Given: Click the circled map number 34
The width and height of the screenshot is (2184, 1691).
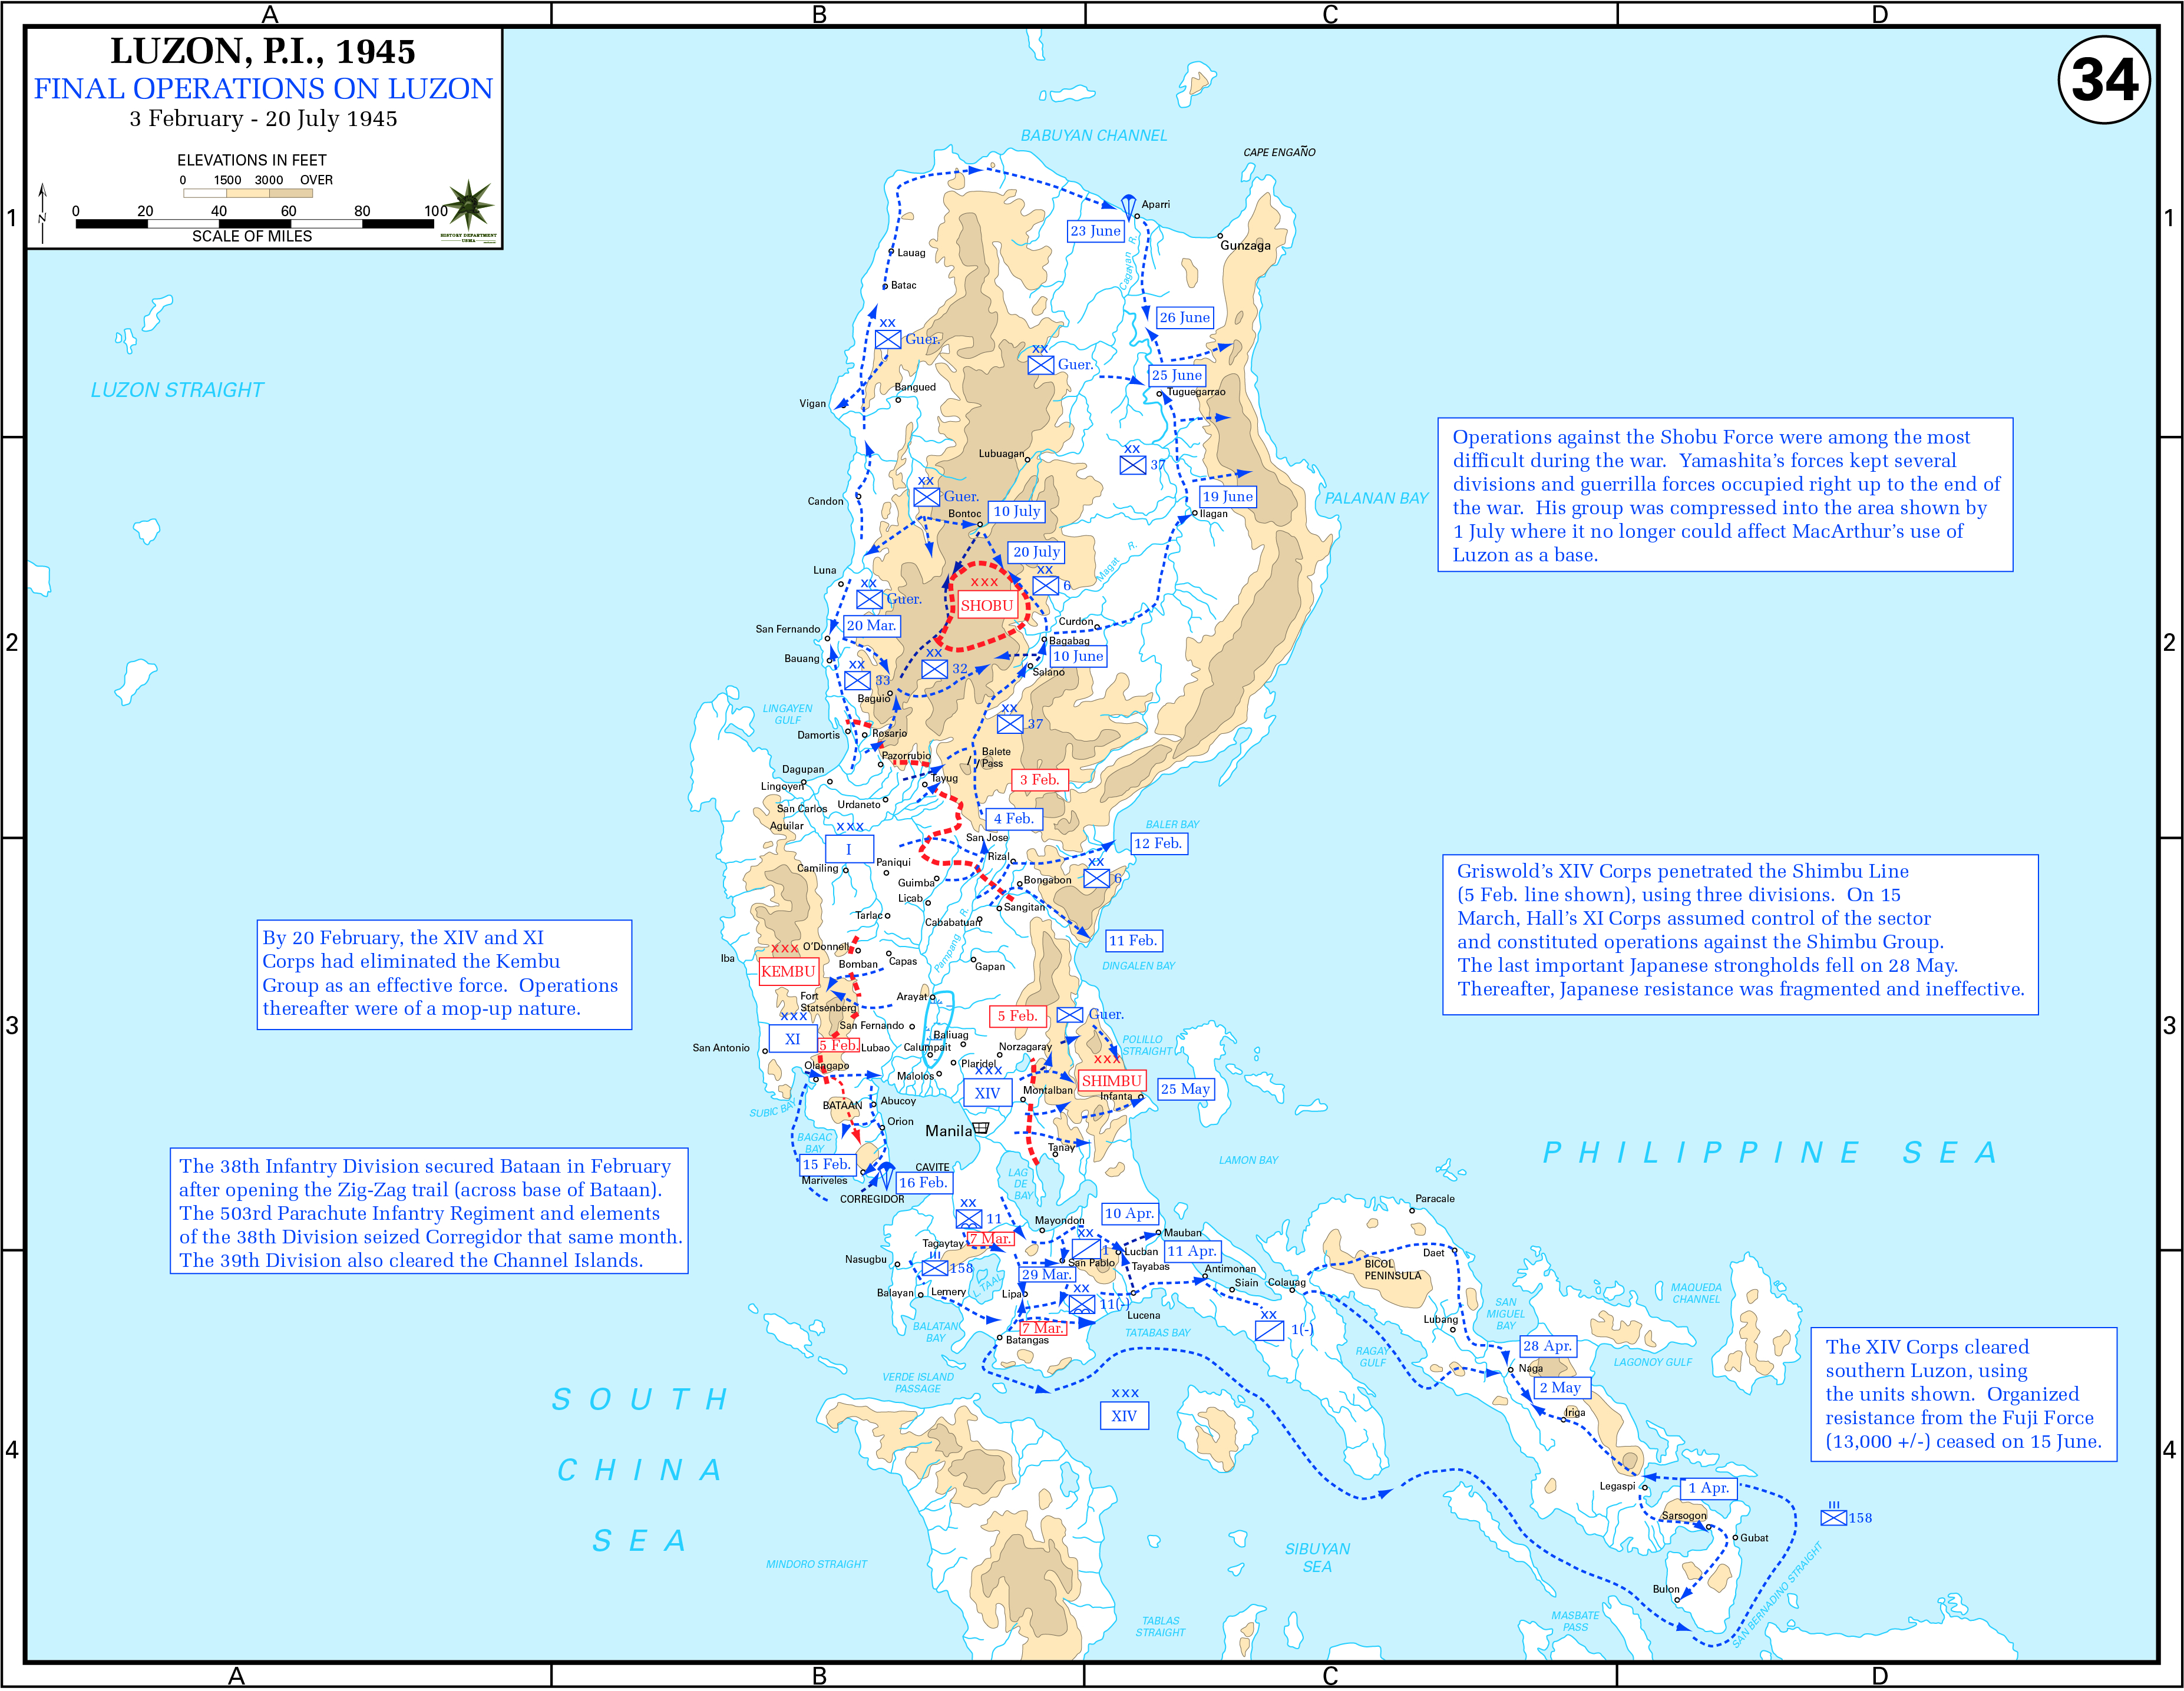Looking at the screenshot, I should (2103, 80).
